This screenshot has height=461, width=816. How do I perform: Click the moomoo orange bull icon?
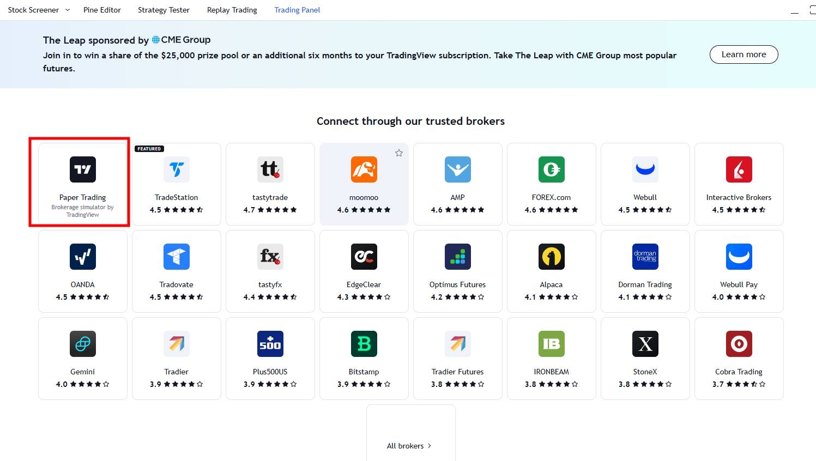point(364,169)
